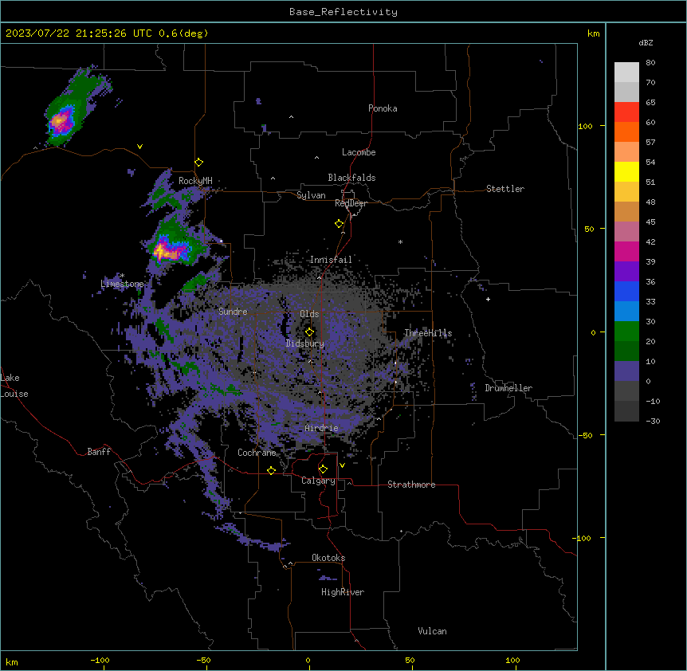Pick the blue 36-33 dBZ legend swatch

626,291
